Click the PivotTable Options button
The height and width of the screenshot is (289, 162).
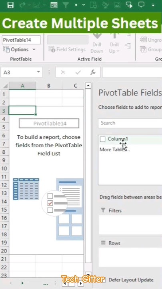tap(19, 49)
